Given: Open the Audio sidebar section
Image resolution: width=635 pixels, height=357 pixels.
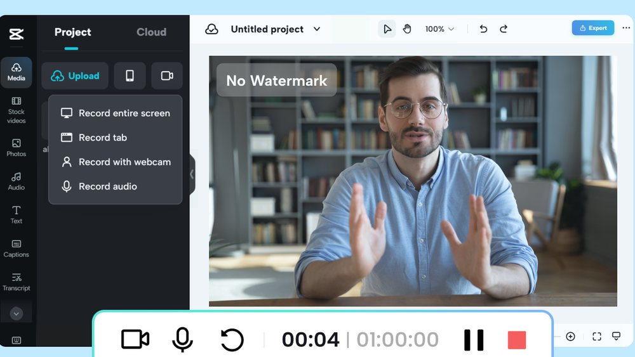Looking at the screenshot, I should 17,181.
